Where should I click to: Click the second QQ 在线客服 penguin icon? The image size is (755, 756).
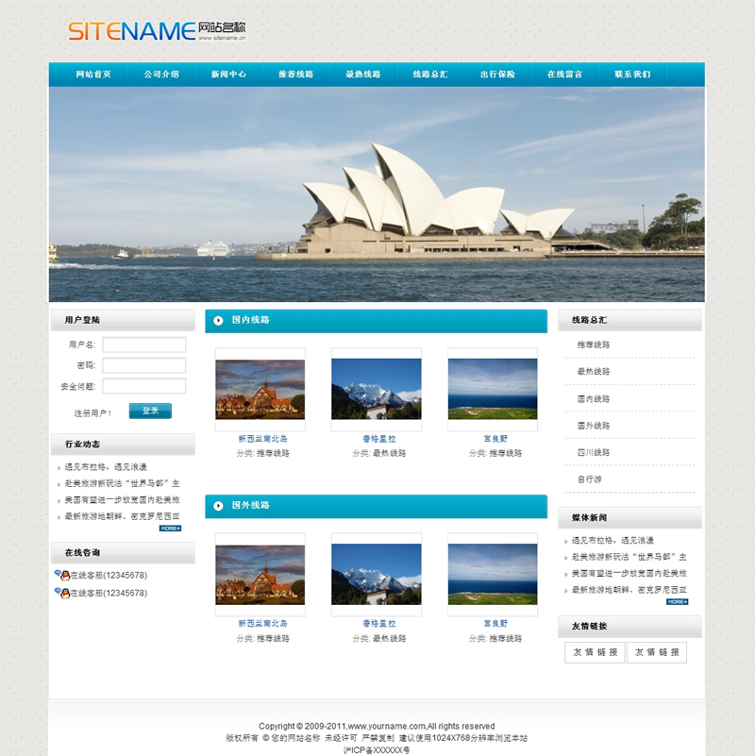[x=62, y=593]
